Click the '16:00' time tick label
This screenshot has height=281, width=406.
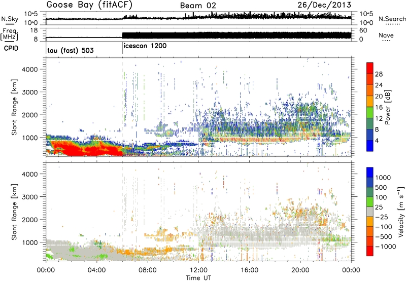249,270
